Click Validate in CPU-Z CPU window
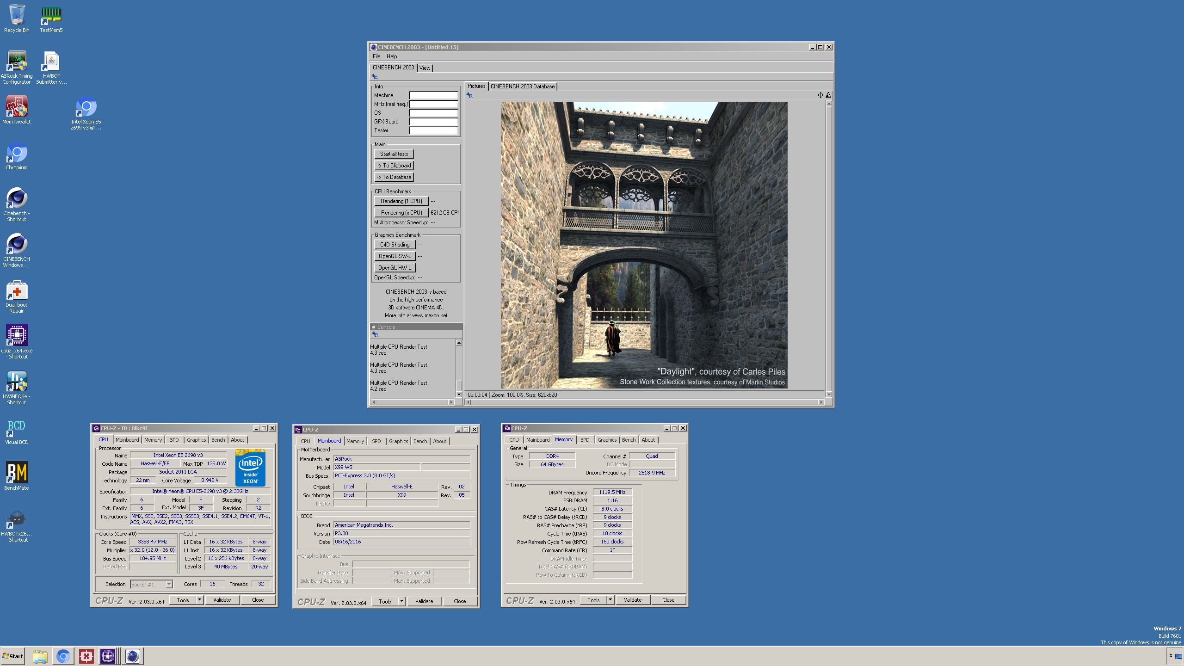The height and width of the screenshot is (666, 1184). pyautogui.click(x=222, y=600)
